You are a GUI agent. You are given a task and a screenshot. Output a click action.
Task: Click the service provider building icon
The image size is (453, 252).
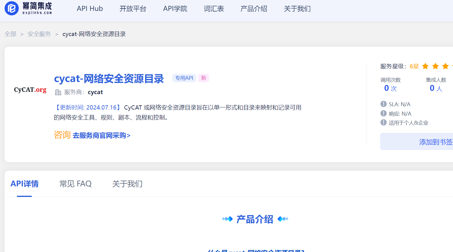pyautogui.click(x=58, y=92)
